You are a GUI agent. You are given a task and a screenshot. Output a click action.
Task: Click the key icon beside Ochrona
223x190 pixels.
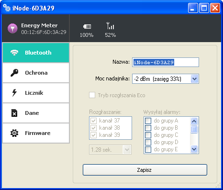tap(14, 73)
